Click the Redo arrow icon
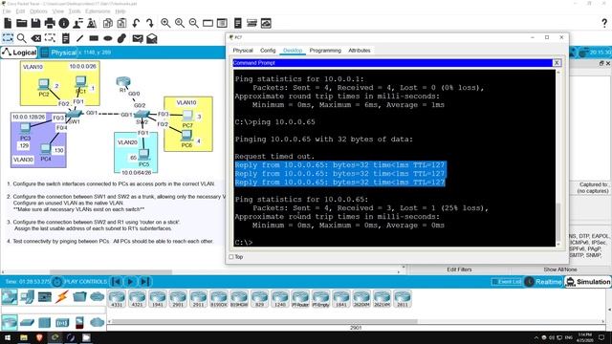 [149, 23]
